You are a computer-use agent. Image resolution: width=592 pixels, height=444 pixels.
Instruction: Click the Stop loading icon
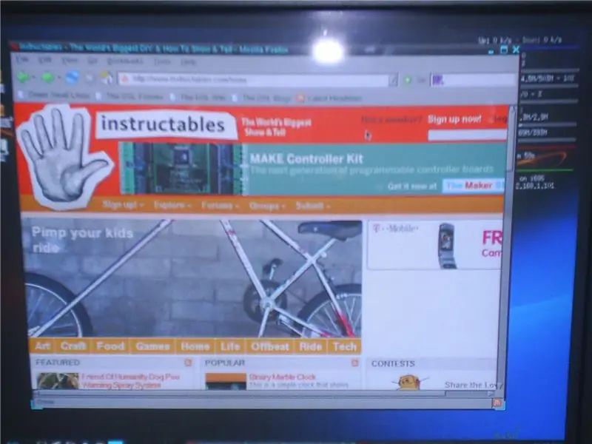pyautogui.click(x=89, y=78)
